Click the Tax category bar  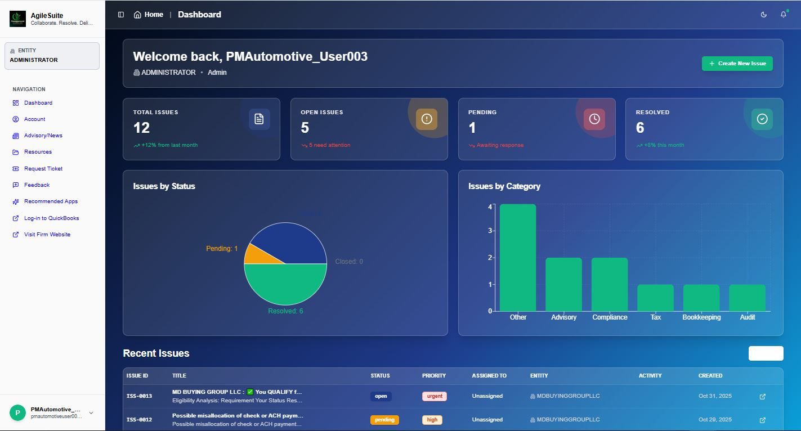tap(655, 298)
